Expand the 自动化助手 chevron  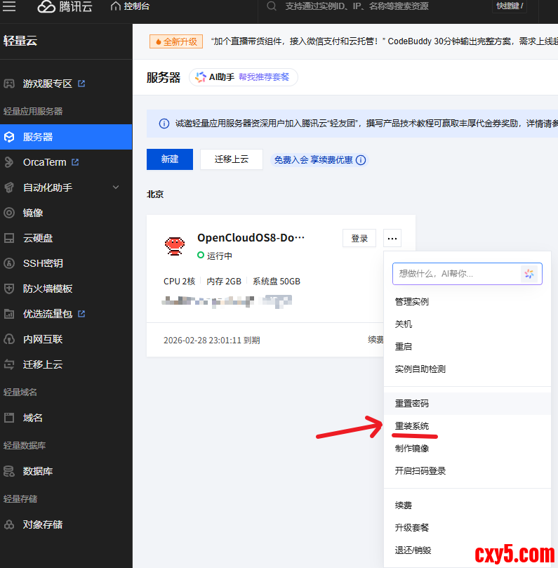point(116,187)
